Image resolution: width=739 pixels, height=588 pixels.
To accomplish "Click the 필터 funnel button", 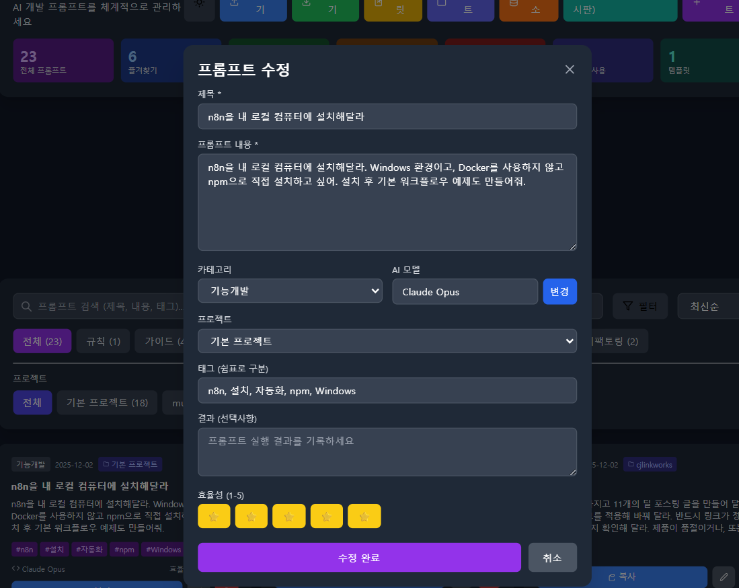I will pos(639,306).
